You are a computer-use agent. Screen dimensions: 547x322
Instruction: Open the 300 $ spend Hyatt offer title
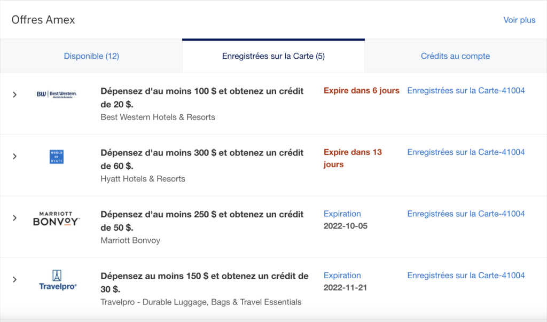point(205,159)
